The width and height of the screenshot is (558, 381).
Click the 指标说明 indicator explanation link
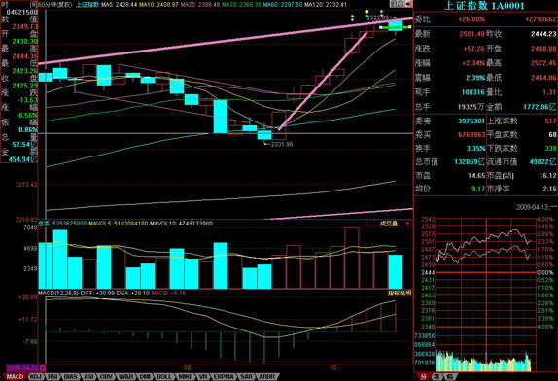pyautogui.click(x=400, y=294)
